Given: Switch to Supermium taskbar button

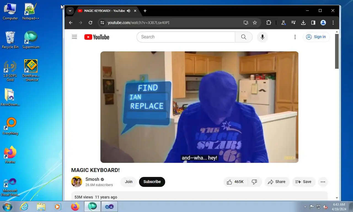Looking at the screenshot, I should 92,206.
